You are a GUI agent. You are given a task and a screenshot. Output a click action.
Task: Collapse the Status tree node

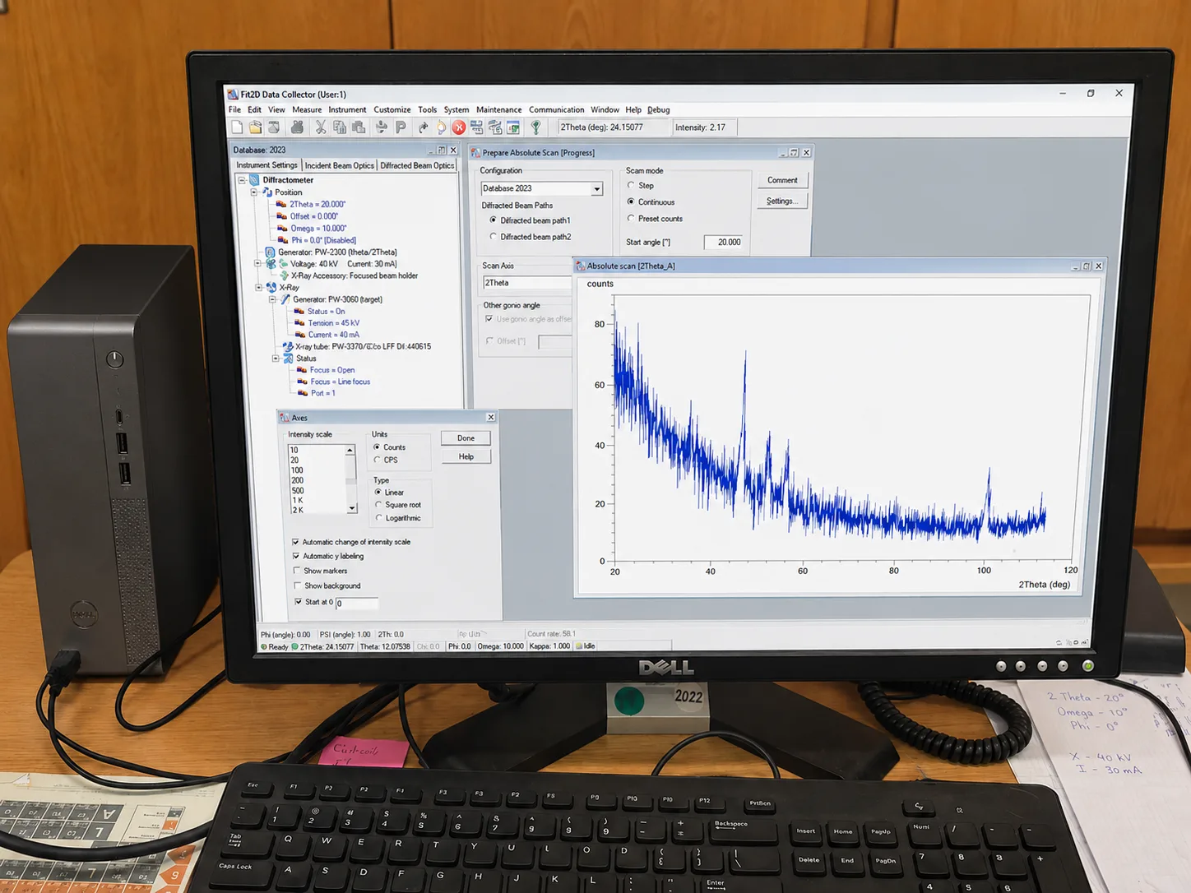tap(276, 359)
